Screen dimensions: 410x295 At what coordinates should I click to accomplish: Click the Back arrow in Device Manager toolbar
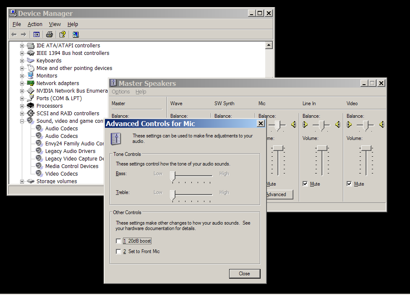14,34
